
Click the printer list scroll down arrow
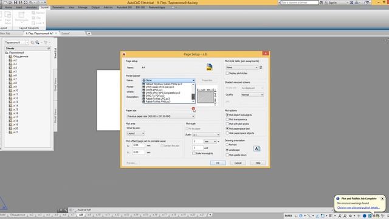(193, 102)
